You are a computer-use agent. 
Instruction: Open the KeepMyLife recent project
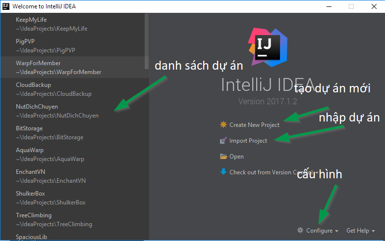[75, 24]
